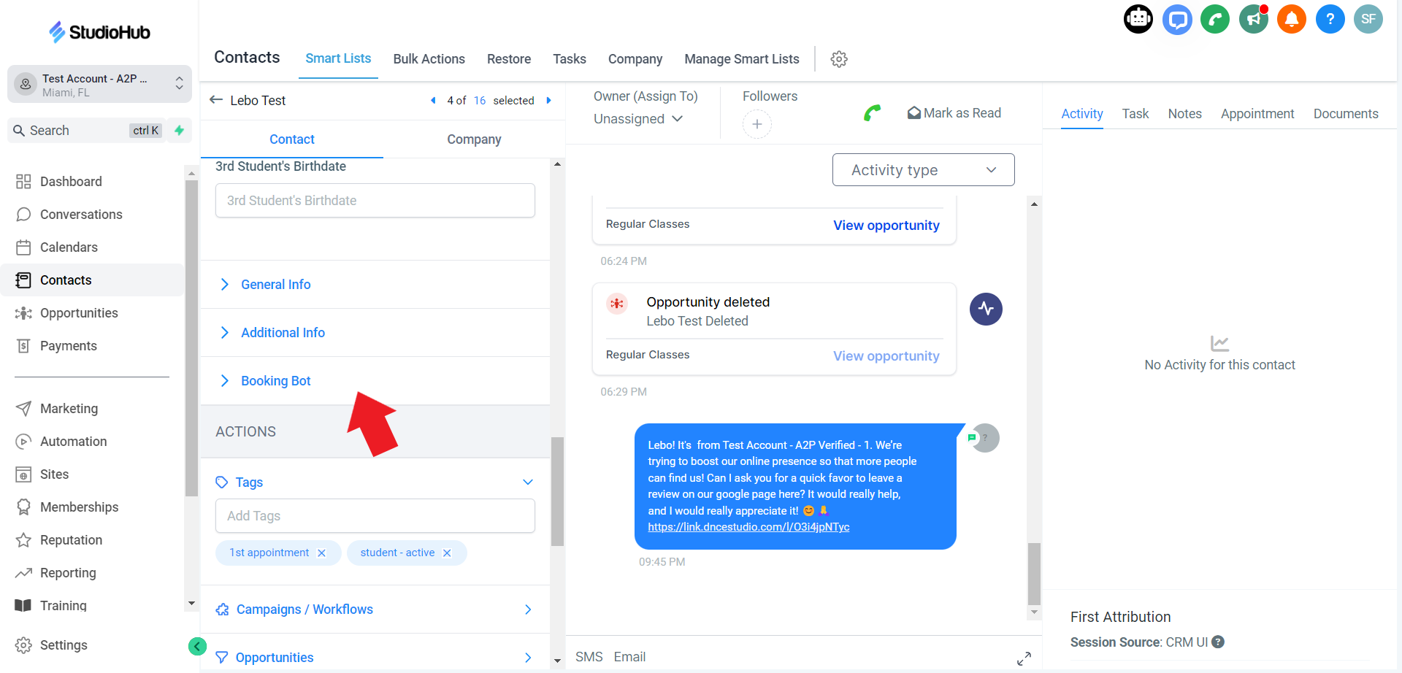Click the sidebar Search box
1402x673 pixels.
[x=87, y=130]
